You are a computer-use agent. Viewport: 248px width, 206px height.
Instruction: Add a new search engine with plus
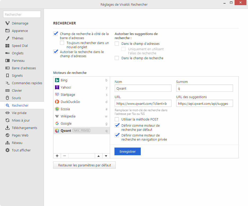pyautogui.click(x=57, y=156)
